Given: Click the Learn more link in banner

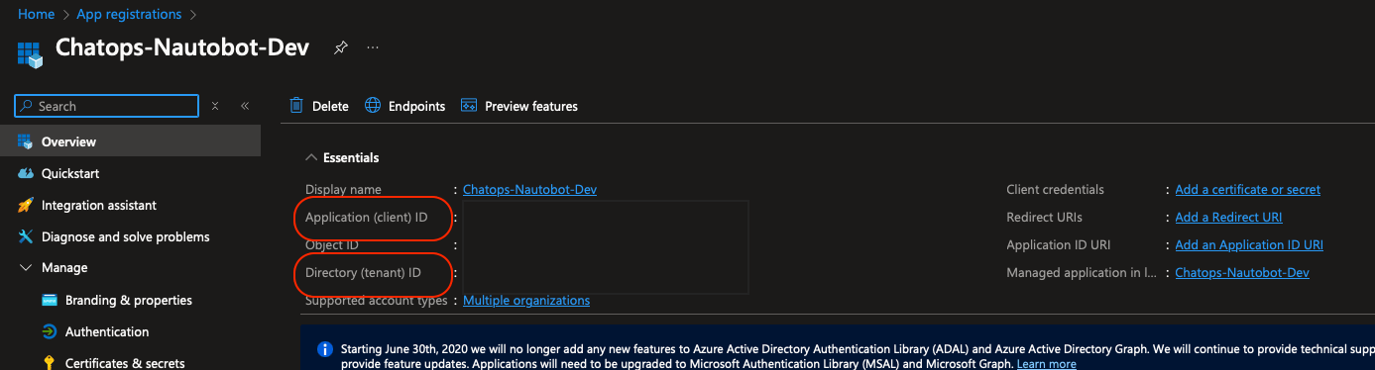Looking at the screenshot, I should pyautogui.click(x=1046, y=364).
